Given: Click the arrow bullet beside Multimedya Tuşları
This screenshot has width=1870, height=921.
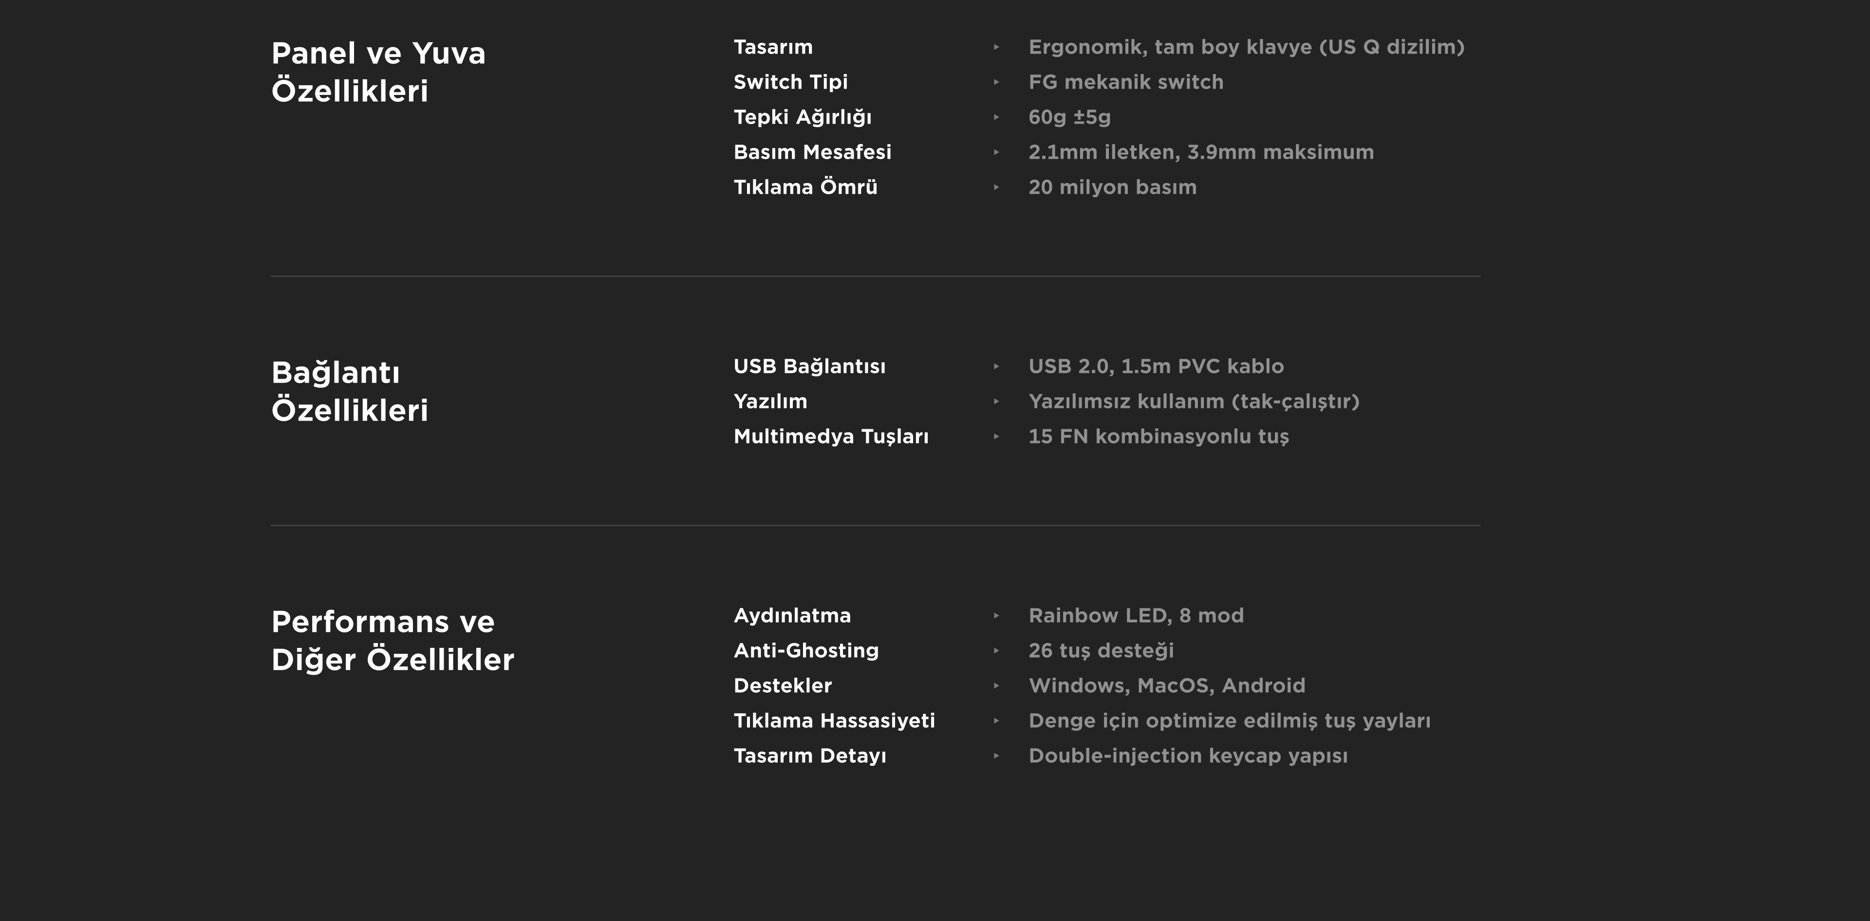Looking at the screenshot, I should (x=996, y=436).
